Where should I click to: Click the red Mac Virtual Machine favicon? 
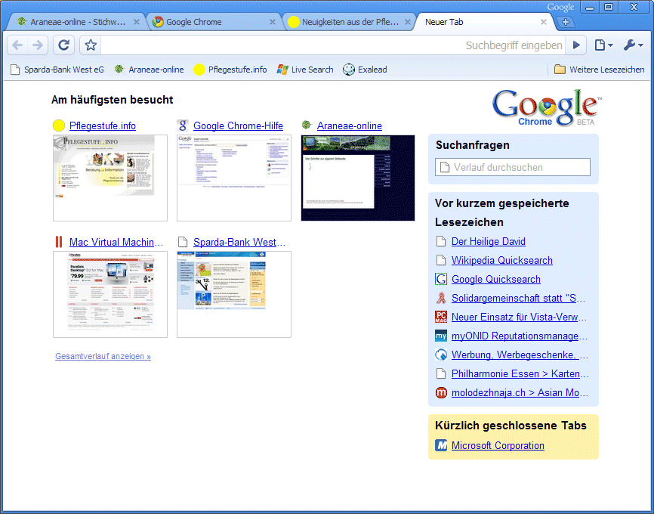59,242
